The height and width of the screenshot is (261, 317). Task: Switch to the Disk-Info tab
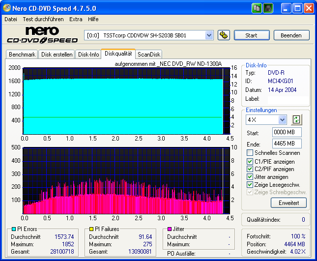88,55
